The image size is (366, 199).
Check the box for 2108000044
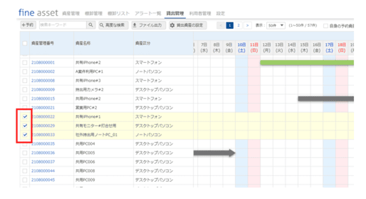coord(25,171)
